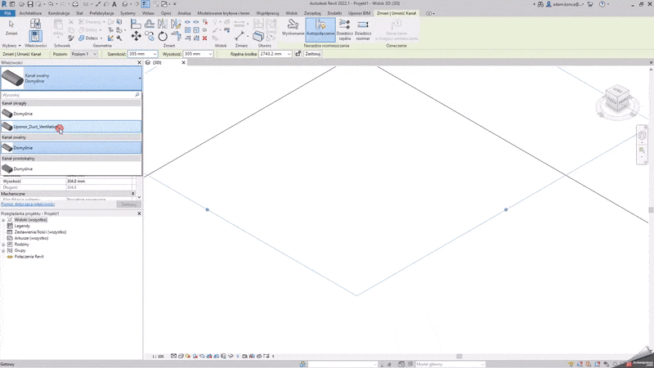Click the horizontal view scrollbar thumb

[x=459, y=357]
